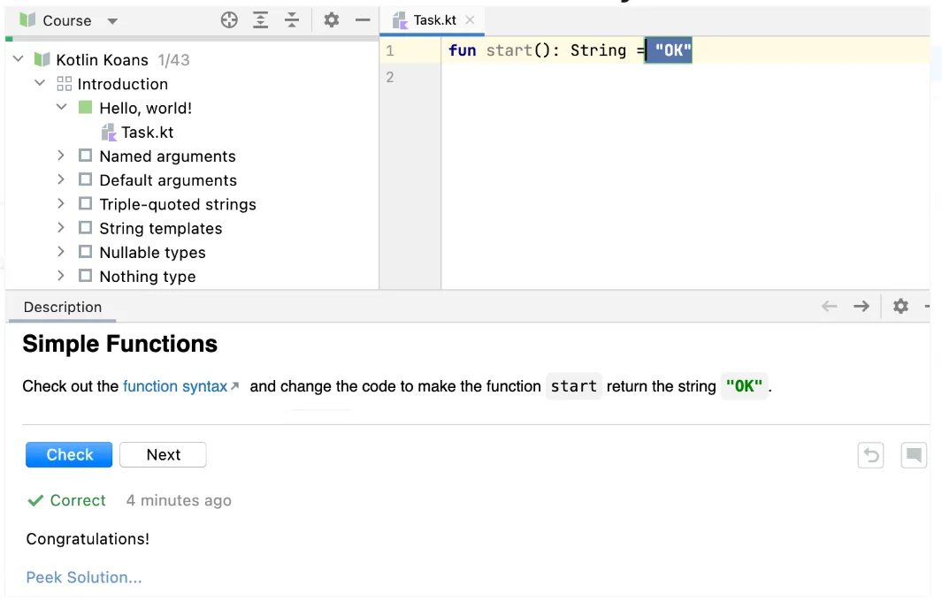Click the Named arguments completion checkbox

(85, 156)
